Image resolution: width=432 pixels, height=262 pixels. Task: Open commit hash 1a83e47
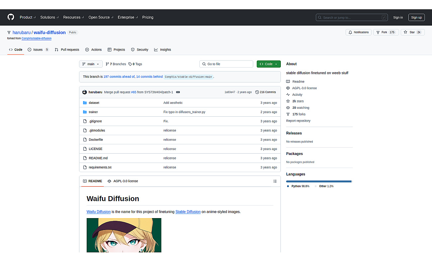pyautogui.click(x=230, y=92)
